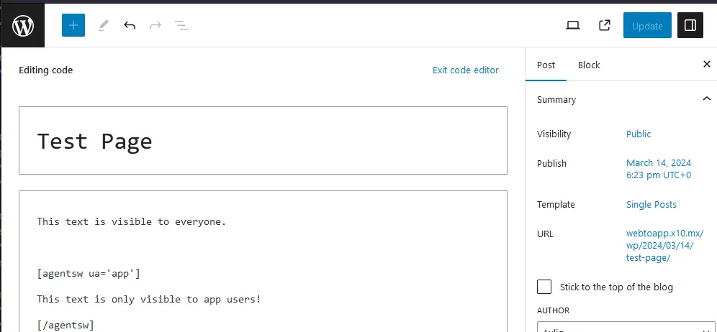Viewport: 717px width, 332px height.
Task: Click the closing [/agentsw] shortcode line
Action: point(66,325)
